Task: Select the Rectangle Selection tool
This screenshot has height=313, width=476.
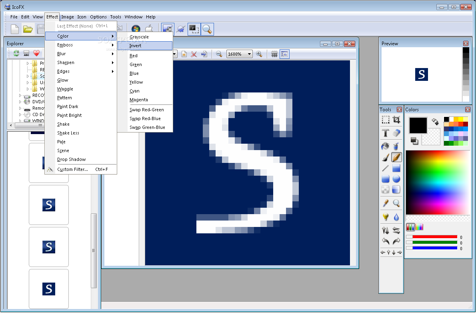Action: click(386, 120)
